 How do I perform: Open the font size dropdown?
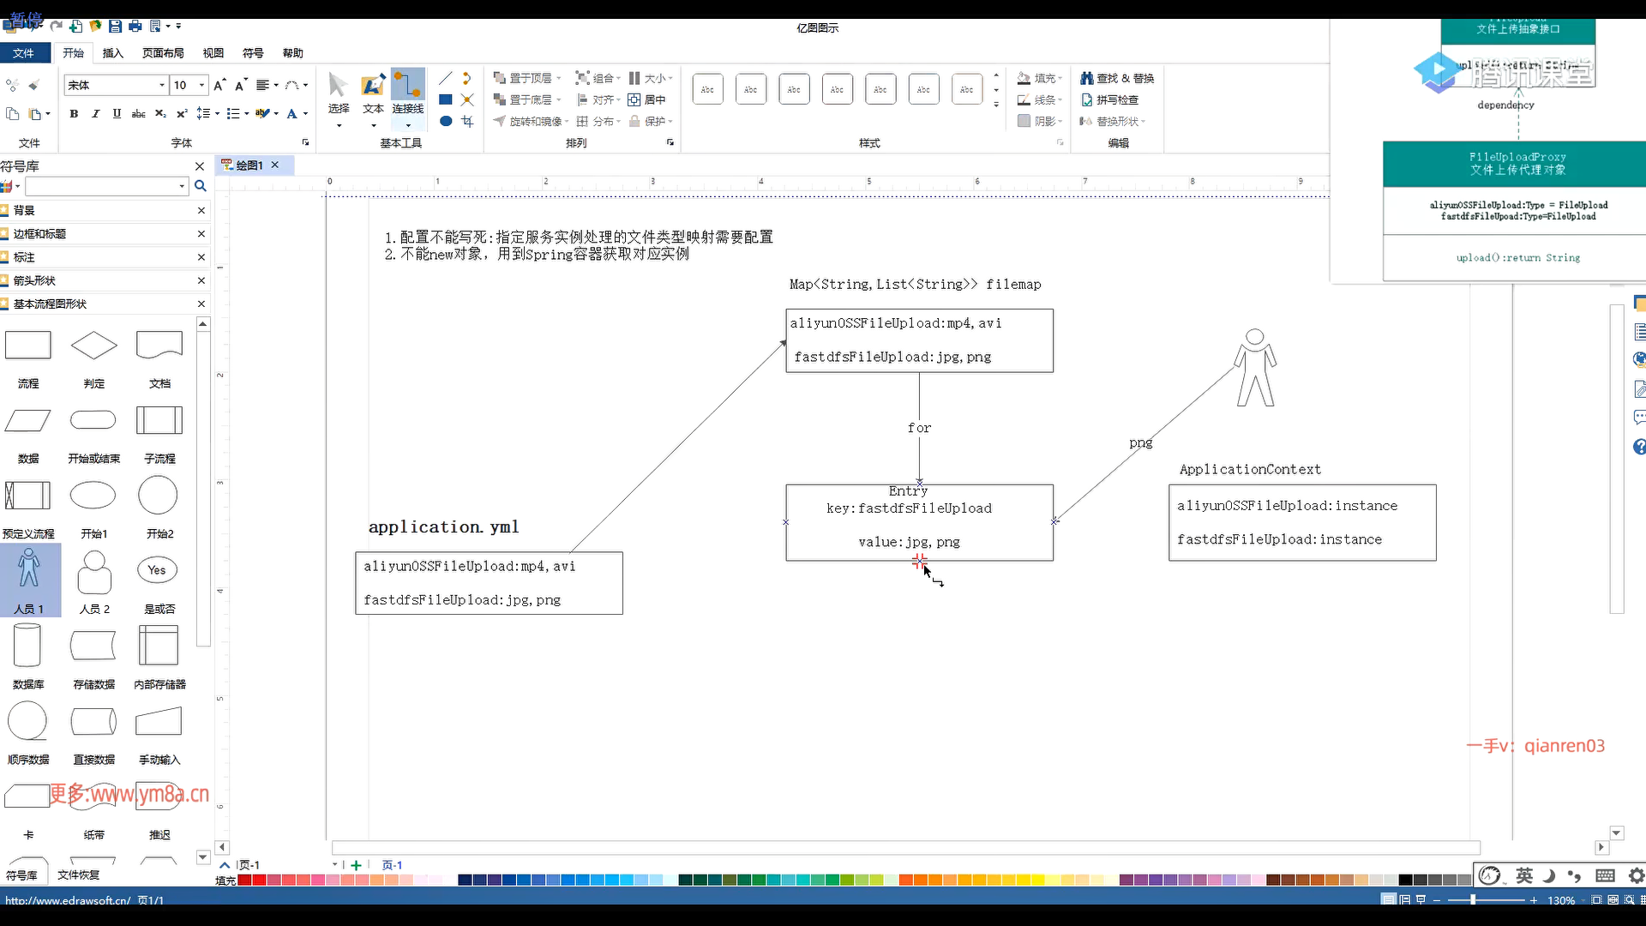click(x=201, y=85)
